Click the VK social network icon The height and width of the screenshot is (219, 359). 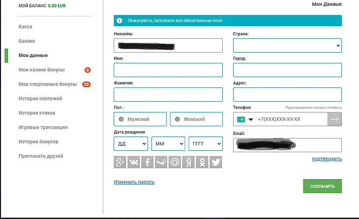click(x=134, y=163)
